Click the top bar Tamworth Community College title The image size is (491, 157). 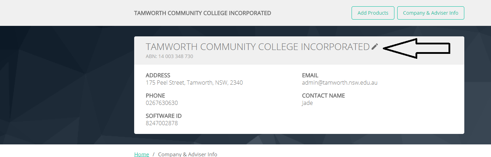pos(203,13)
